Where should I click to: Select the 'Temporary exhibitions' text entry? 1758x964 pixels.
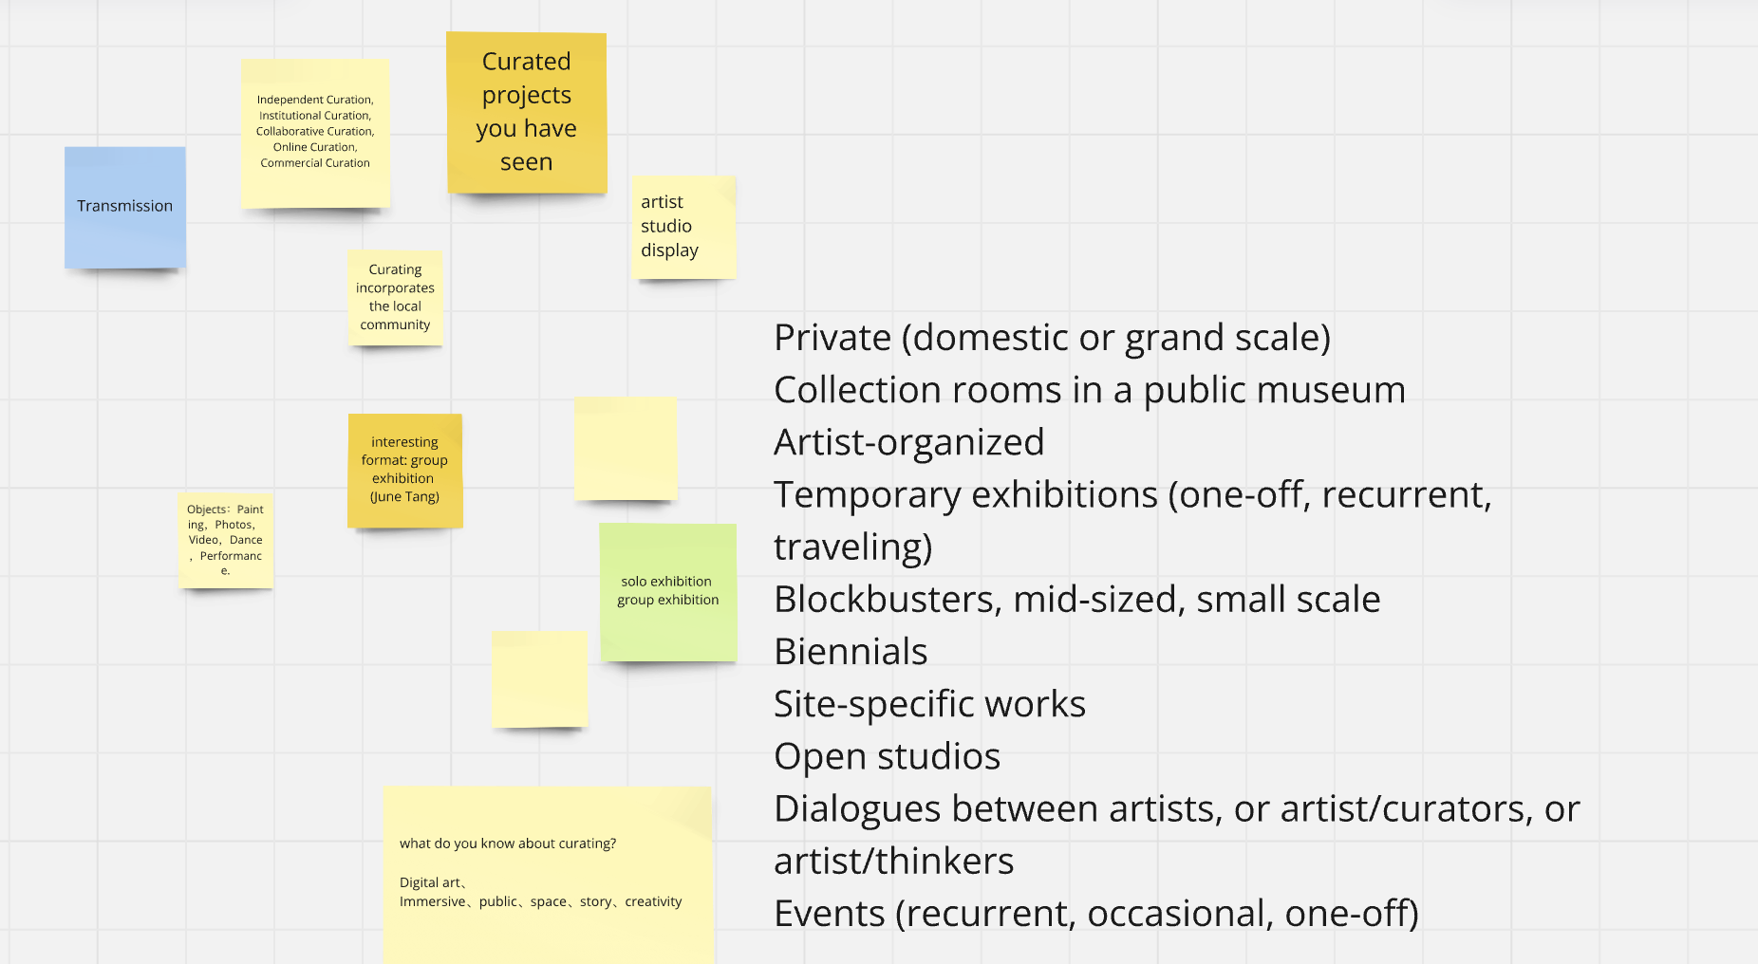(x=1133, y=494)
